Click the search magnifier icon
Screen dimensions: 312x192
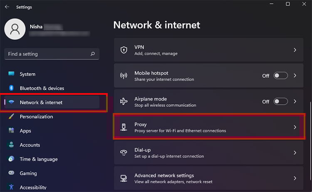92,54
